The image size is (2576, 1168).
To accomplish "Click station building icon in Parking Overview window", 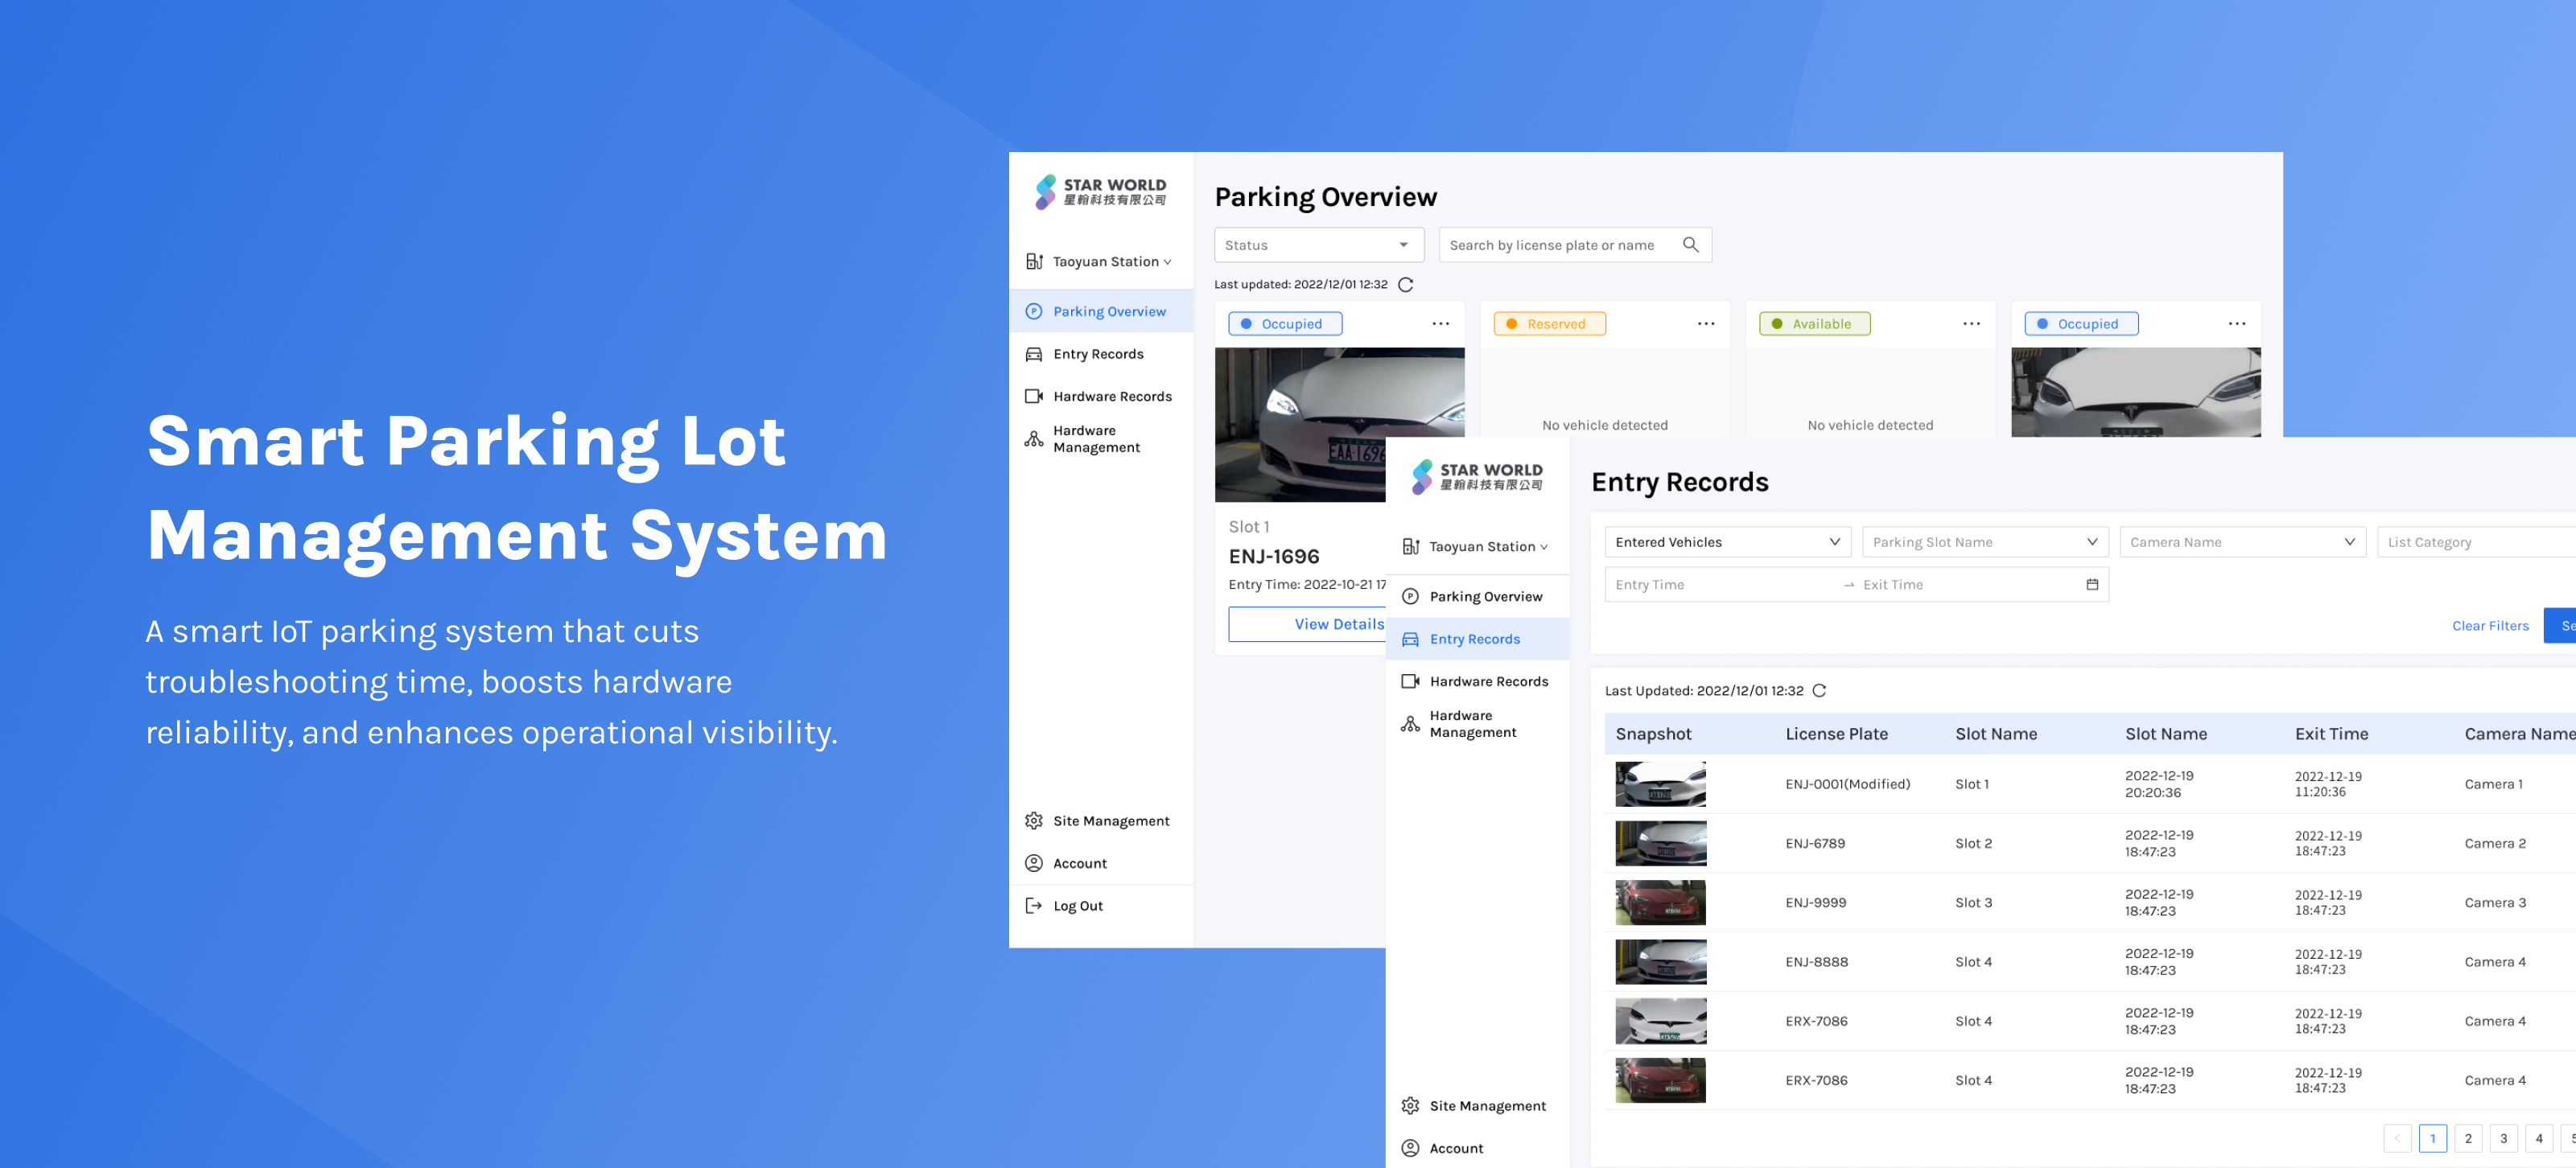I will tap(1034, 261).
